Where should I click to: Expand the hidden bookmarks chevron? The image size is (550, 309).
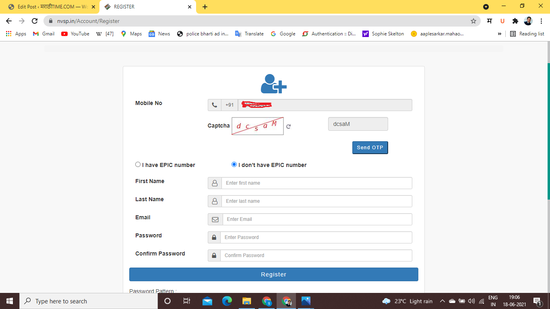pos(499,34)
